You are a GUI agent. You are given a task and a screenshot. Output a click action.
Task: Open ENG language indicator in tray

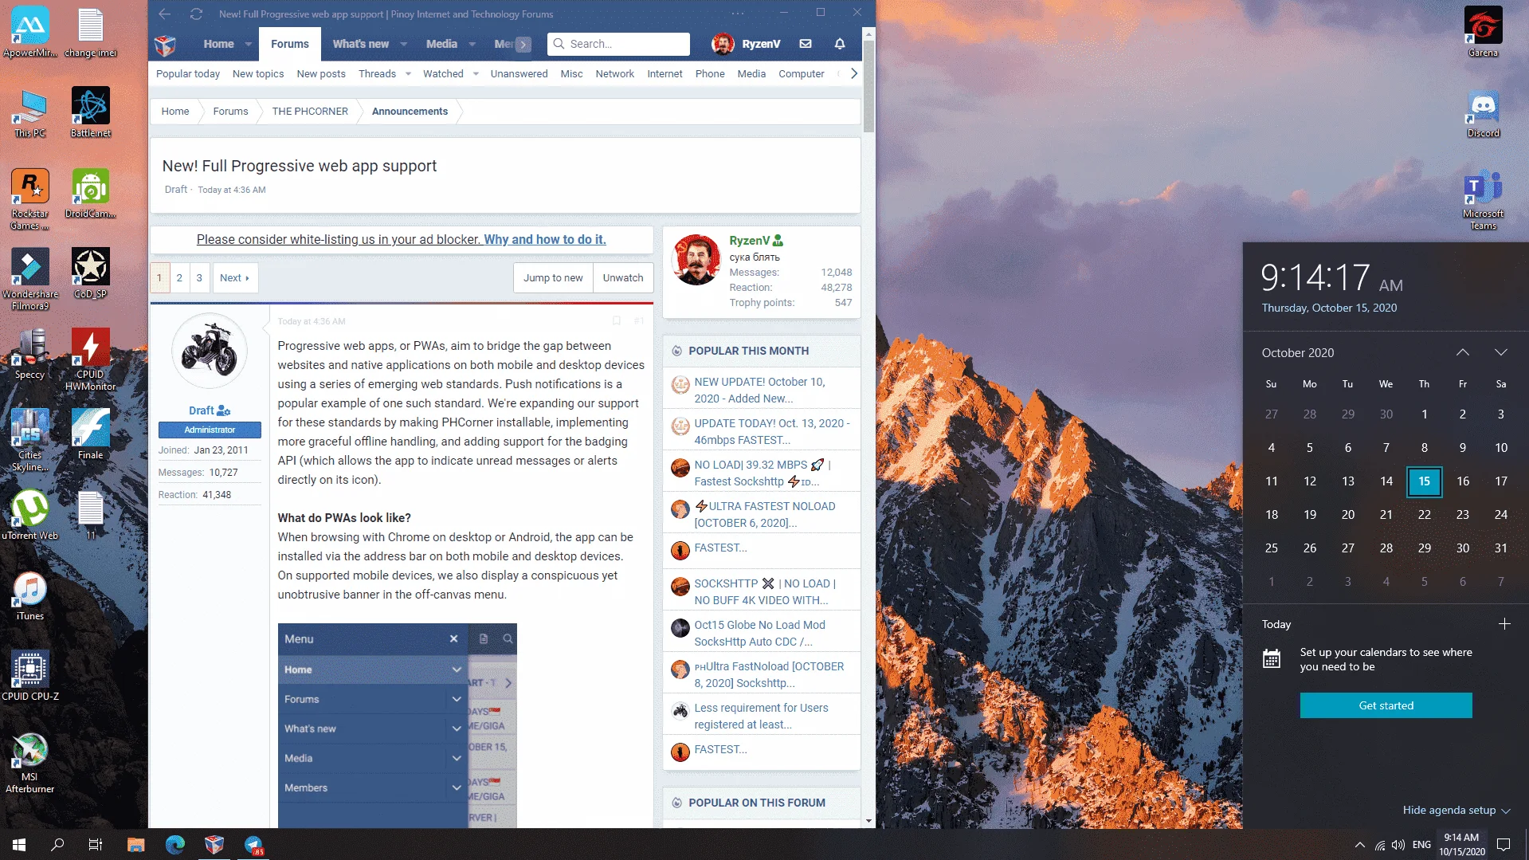(x=1421, y=845)
